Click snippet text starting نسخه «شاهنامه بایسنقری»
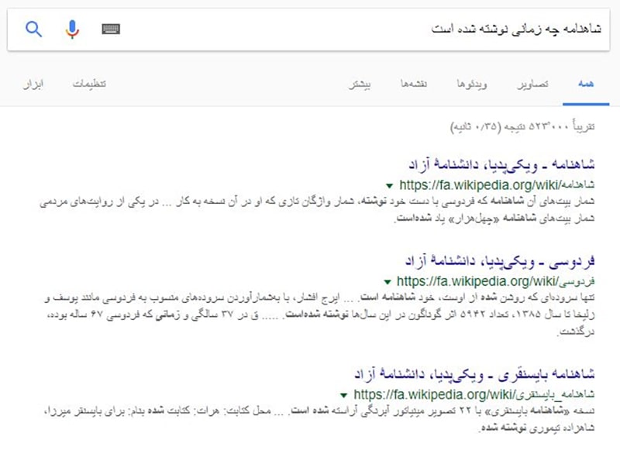This screenshot has width=620, height=461. point(319,419)
